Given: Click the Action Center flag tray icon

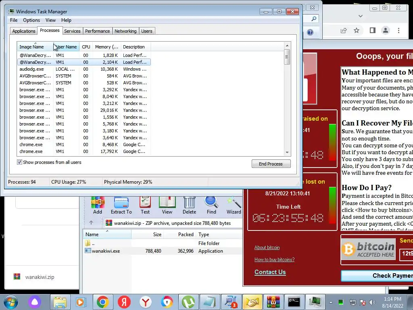Looking at the screenshot, I should point(363,302).
